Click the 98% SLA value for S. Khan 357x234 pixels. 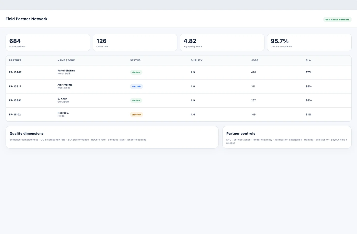click(x=309, y=100)
